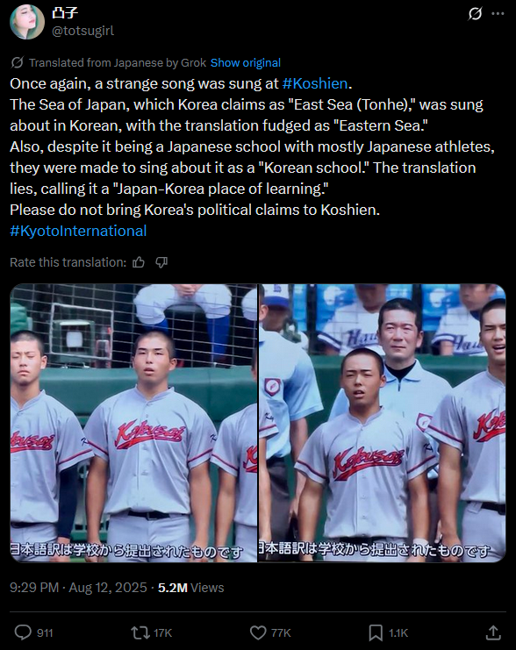Rate translation with thumbs up icon

(x=139, y=262)
